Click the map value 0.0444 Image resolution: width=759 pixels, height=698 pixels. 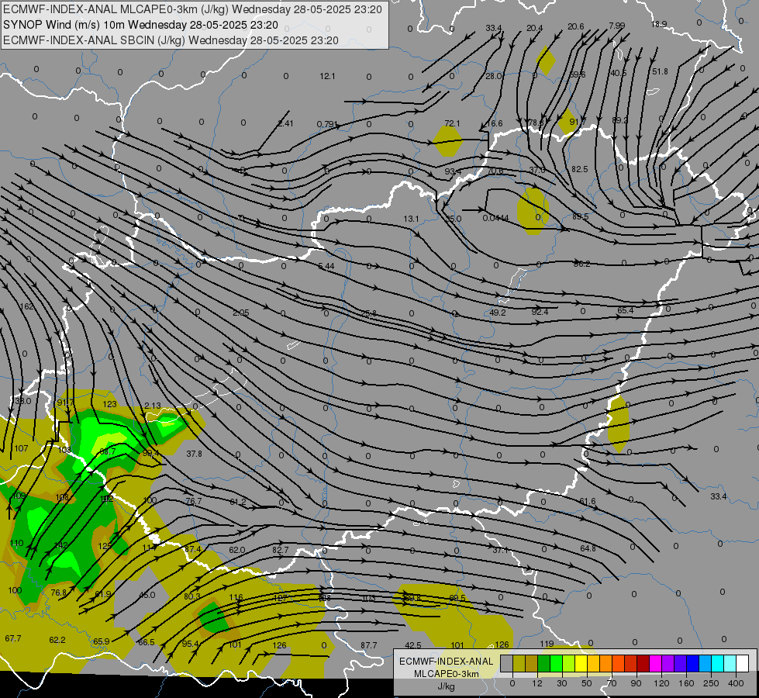495,218
